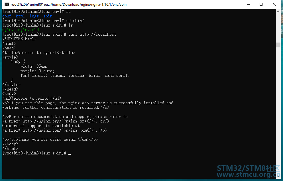Click the 'Thank you for using nginx' line
The width and height of the screenshot is (283, 181).
point(50,139)
